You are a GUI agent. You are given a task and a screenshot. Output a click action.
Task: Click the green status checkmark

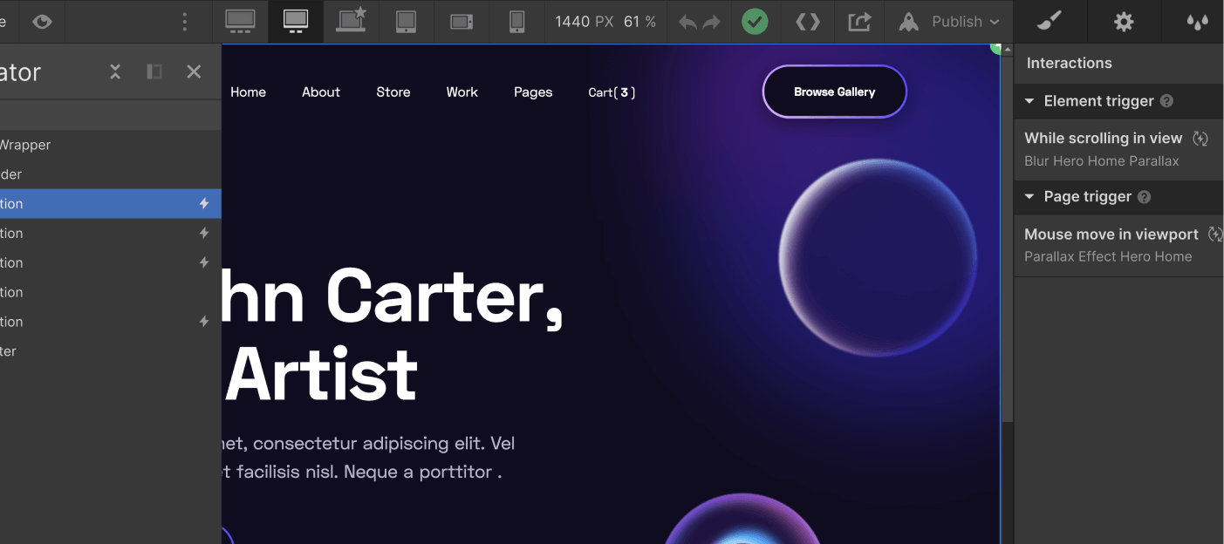click(755, 22)
